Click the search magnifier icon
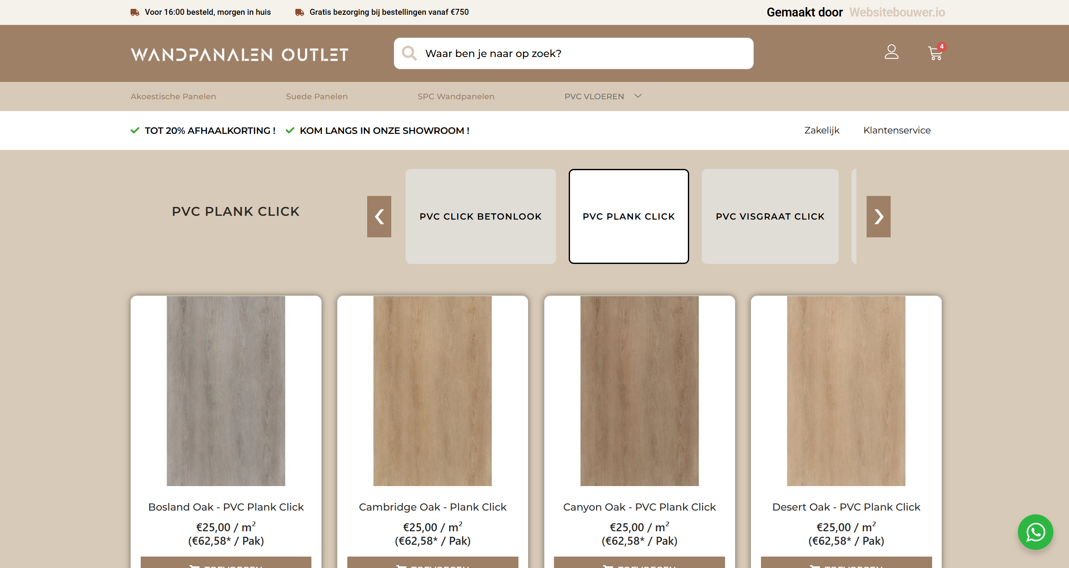1069x568 pixels. point(409,53)
